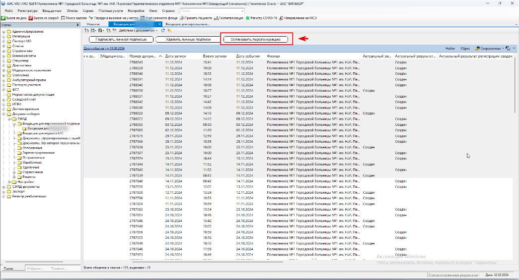This screenshot has width=519, height=280.
Task: Sort by Номер документа column header
Action: pyautogui.click(x=146, y=56)
